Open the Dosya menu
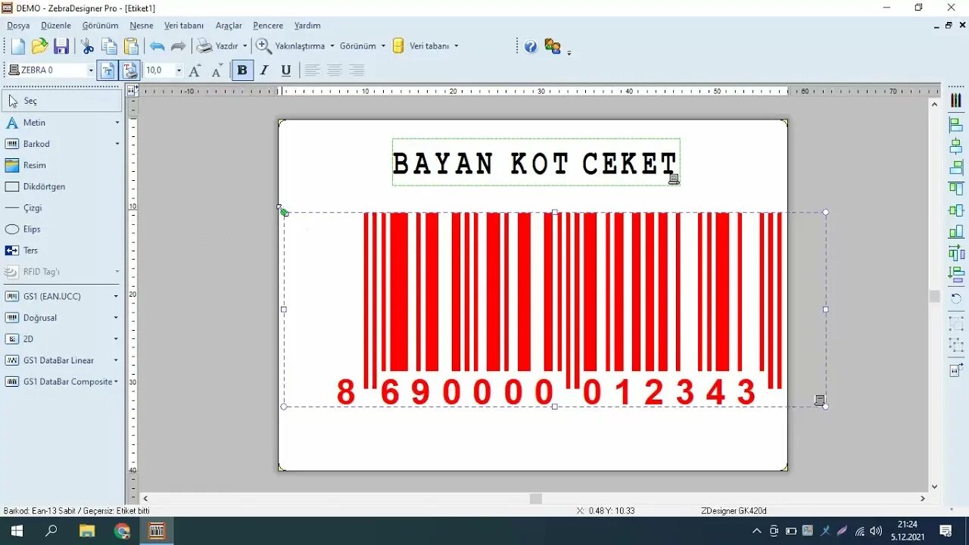Image resolution: width=969 pixels, height=545 pixels. tap(18, 26)
